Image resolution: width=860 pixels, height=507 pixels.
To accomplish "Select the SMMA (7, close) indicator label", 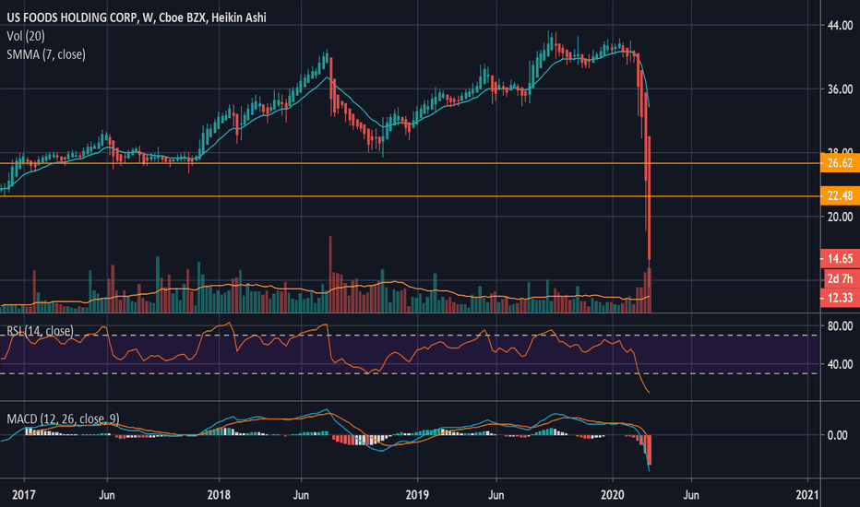I will coord(46,54).
